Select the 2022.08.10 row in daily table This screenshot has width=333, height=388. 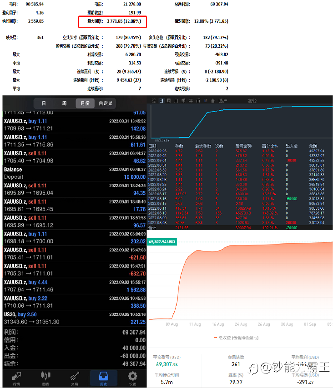pos(236,213)
